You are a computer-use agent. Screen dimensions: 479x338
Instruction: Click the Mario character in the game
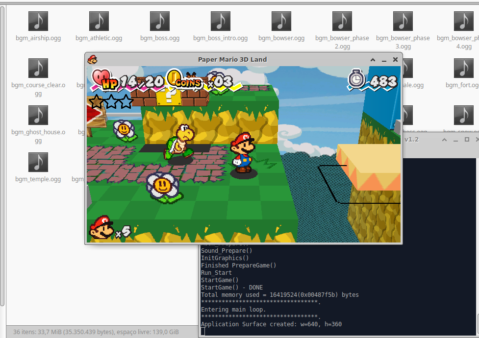point(243,153)
